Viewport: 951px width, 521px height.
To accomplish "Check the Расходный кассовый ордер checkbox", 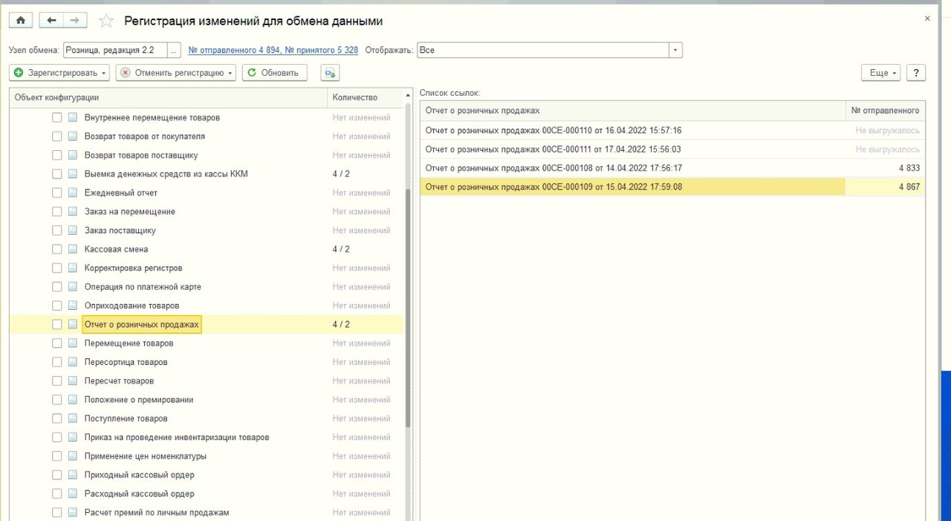I will point(57,494).
